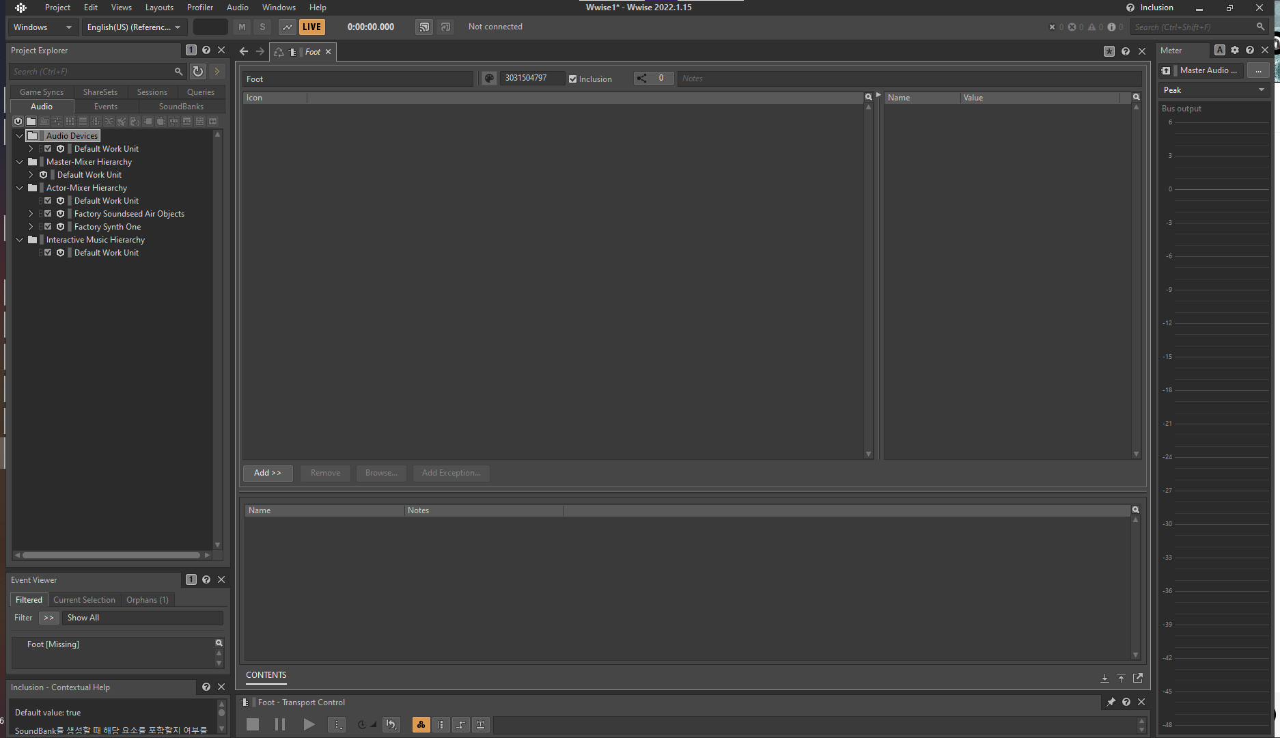Go back with the left arrow navigation icon
Image resolution: width=1280 pixels, height=738 pixels.
point(244,51)
